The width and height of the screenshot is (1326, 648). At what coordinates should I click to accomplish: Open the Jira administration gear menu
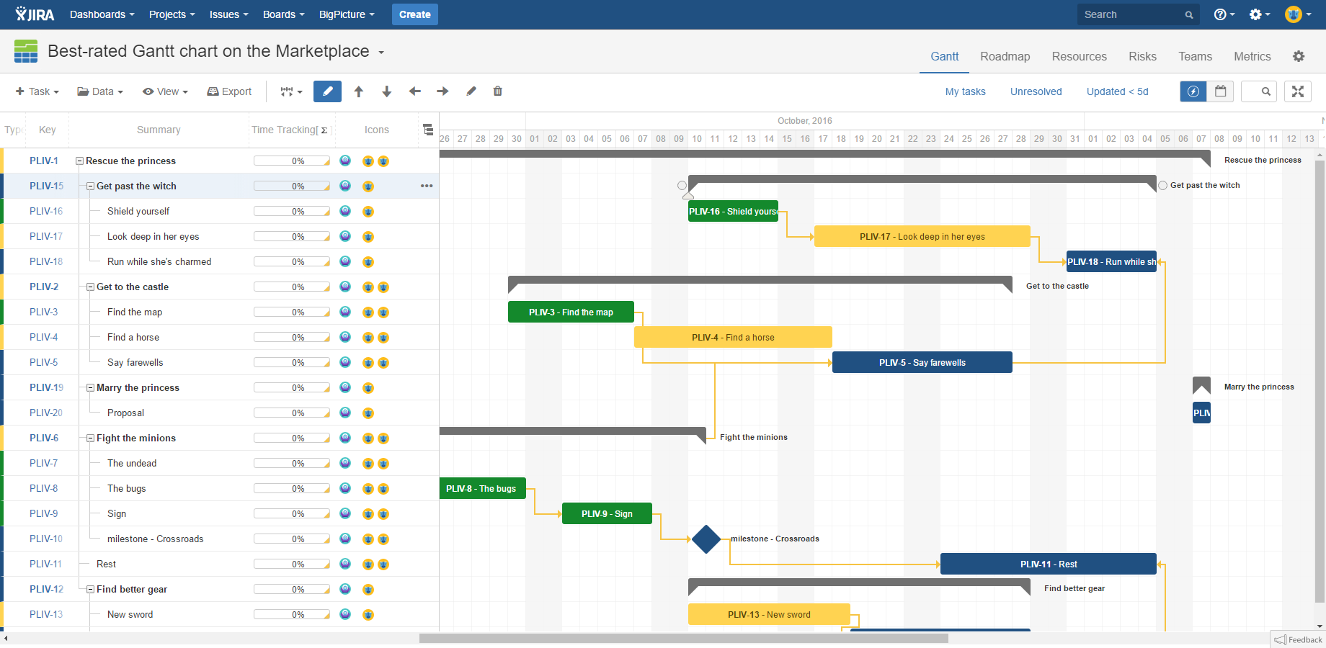[1260, 14]
